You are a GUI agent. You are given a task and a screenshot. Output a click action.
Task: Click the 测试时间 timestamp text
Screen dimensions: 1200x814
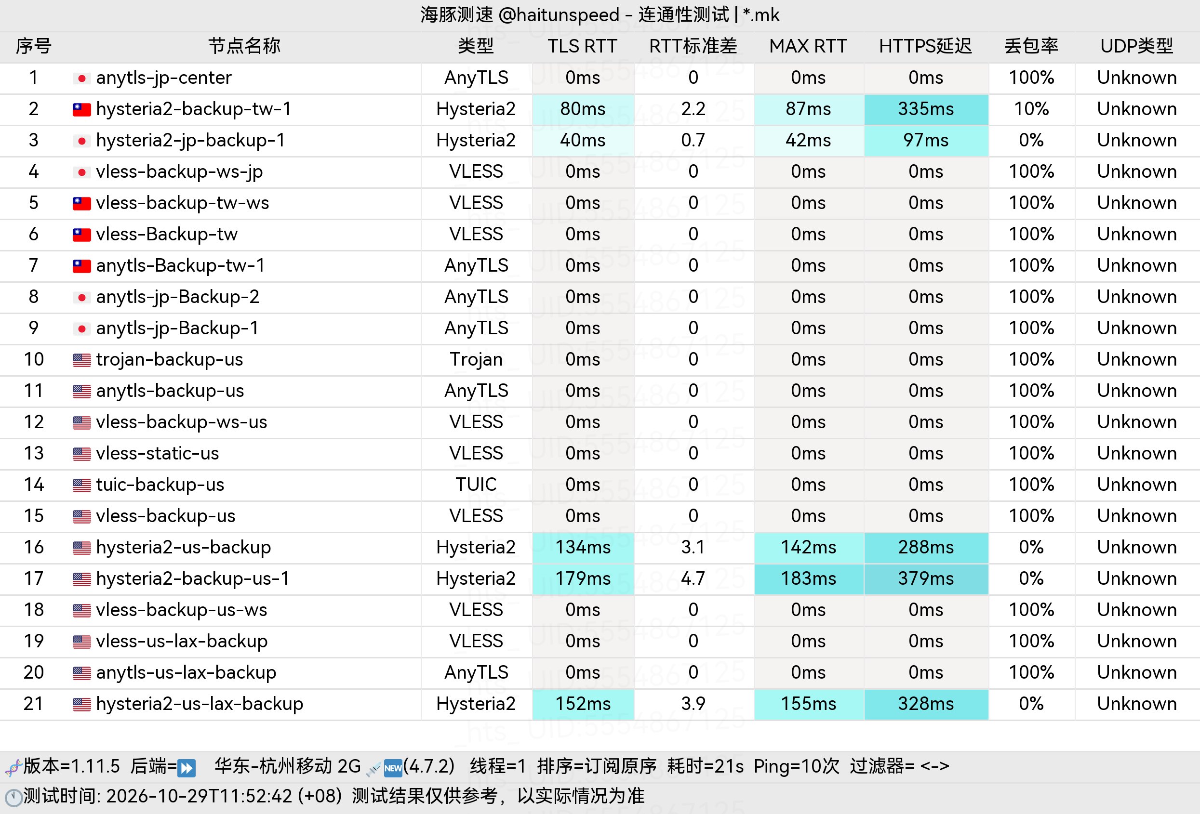183,797
